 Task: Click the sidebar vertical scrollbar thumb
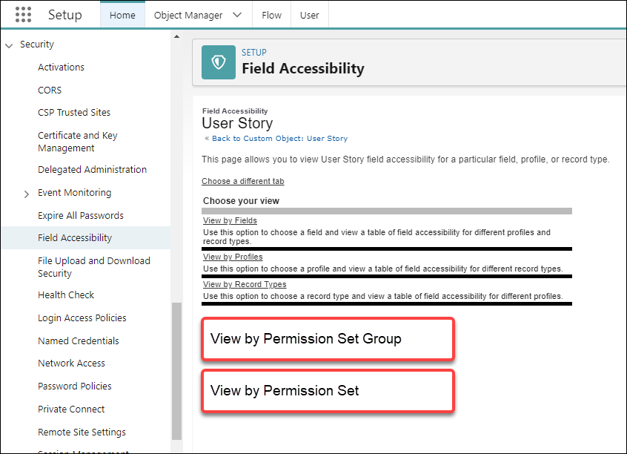point(176,371)
